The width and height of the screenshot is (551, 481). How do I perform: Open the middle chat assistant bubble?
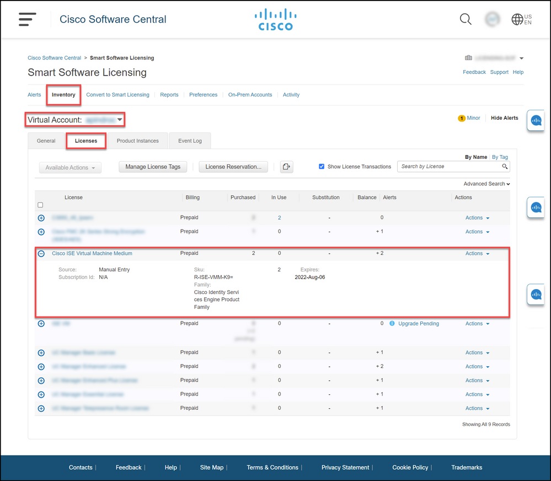pyautogui.click(x=536, y=207)
